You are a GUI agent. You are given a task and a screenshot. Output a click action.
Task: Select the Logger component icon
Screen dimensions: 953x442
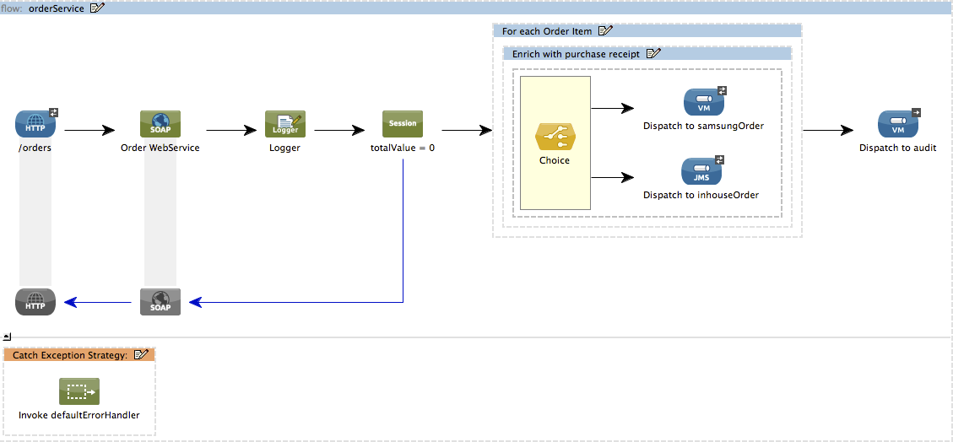tap(284, 124)
